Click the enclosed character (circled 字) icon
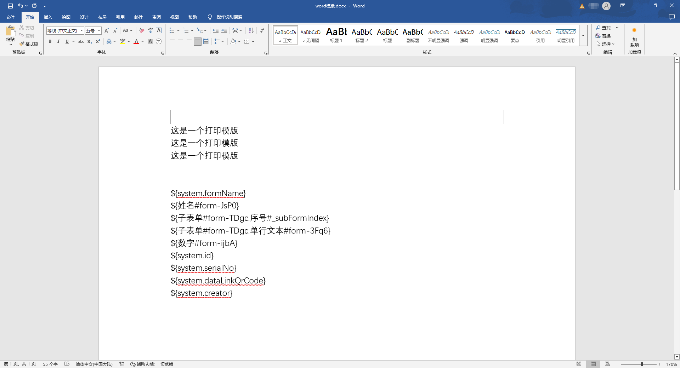 point(159,41)
